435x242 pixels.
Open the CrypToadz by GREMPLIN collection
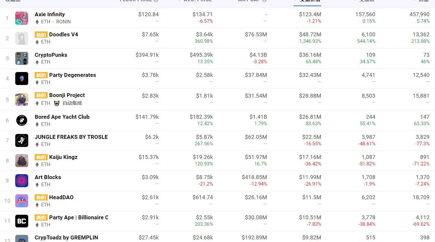66,237
